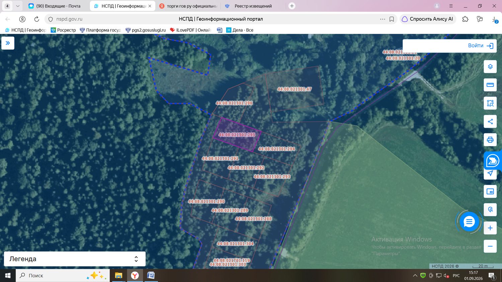Open the address bar three-dots menu
The image size is (502, 282).
383,19
